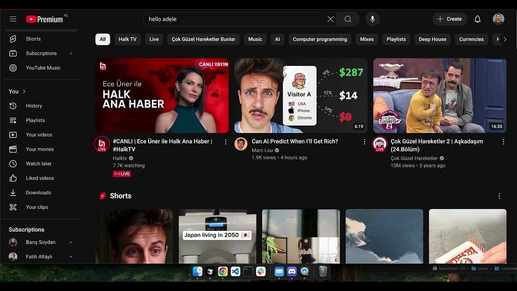Viewport: 517px width, 291px height.
Task: Open Marc Lou channel name link
Action: coord(262,150)
